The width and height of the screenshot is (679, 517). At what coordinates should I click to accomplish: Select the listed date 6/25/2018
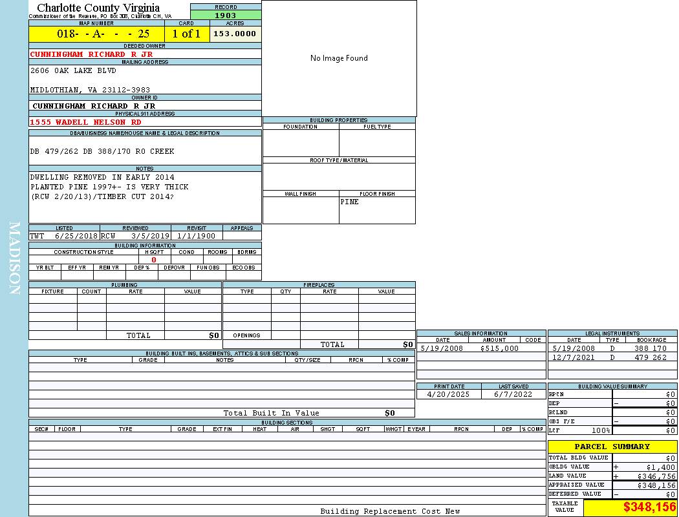76,236
